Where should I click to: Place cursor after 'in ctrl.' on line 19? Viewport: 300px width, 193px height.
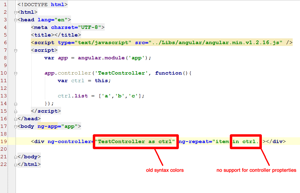click(259, 142)
